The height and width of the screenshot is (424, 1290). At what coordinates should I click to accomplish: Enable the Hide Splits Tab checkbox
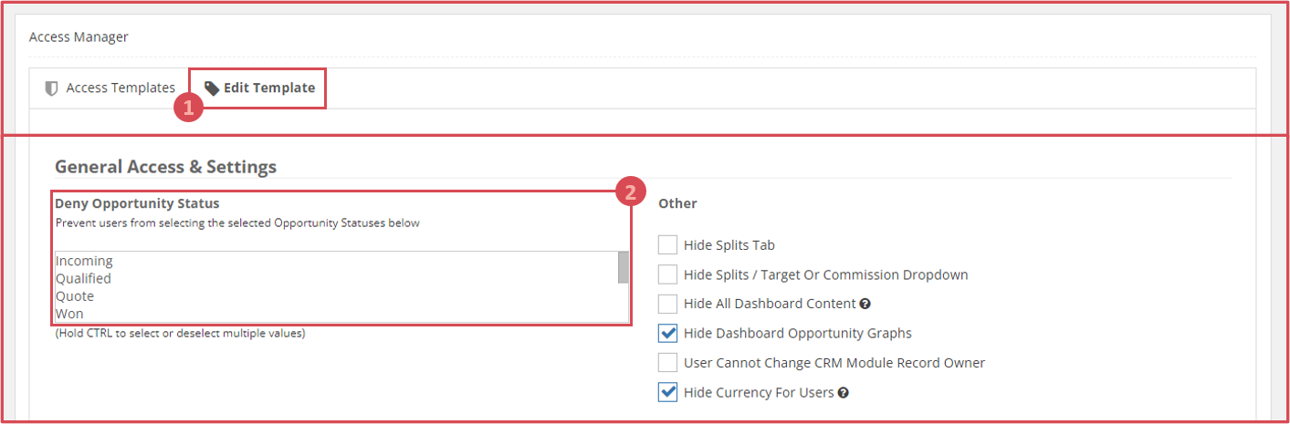667,245
